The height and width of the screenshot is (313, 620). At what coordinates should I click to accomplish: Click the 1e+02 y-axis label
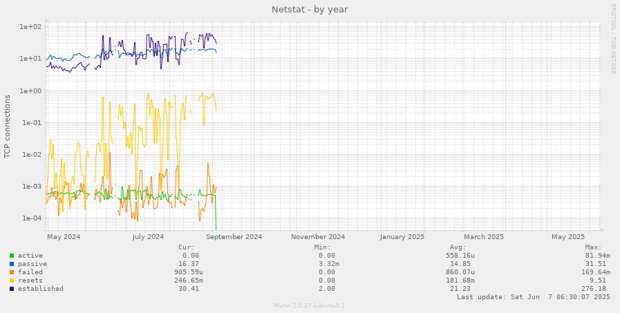[x=31, y=27]
